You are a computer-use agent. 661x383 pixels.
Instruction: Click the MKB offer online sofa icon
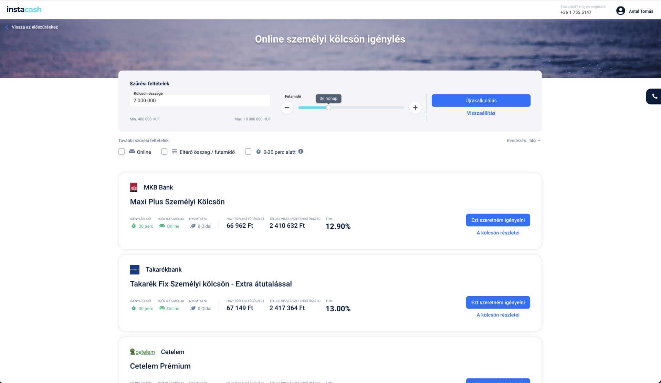(162, 226)
